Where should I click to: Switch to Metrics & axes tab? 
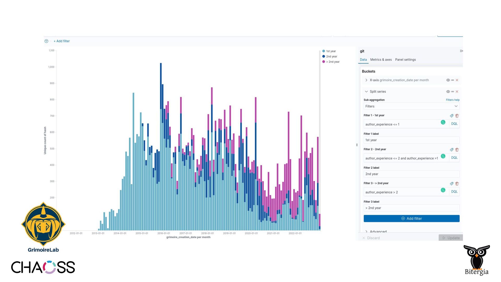381,60
